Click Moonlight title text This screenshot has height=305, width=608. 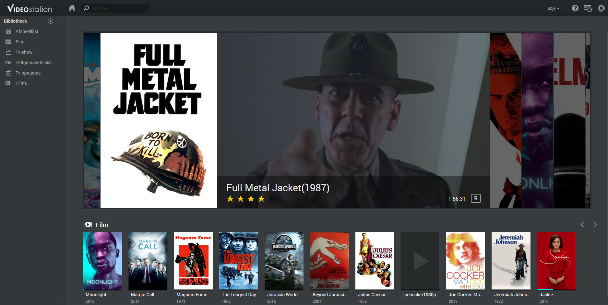(x=96, y=295)
